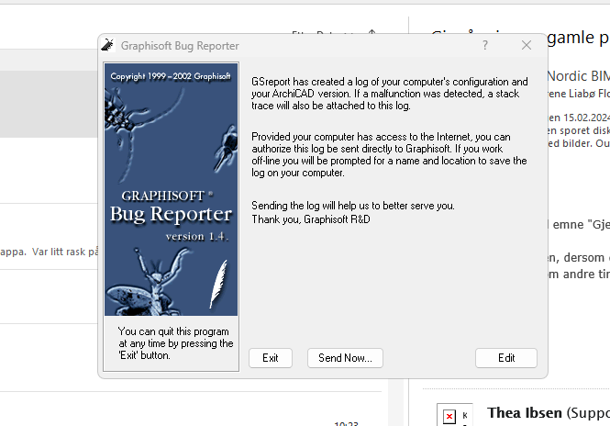Click the sort direction arrow above message list
Viewport: 610px width, 426px height.
371,34
